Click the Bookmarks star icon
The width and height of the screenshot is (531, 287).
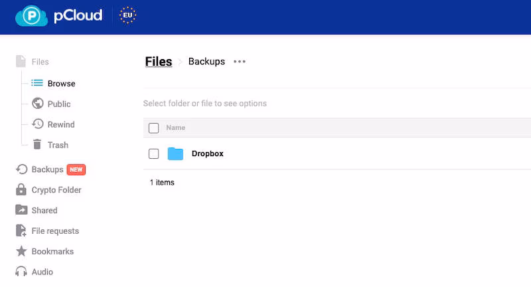coord(21,252)
